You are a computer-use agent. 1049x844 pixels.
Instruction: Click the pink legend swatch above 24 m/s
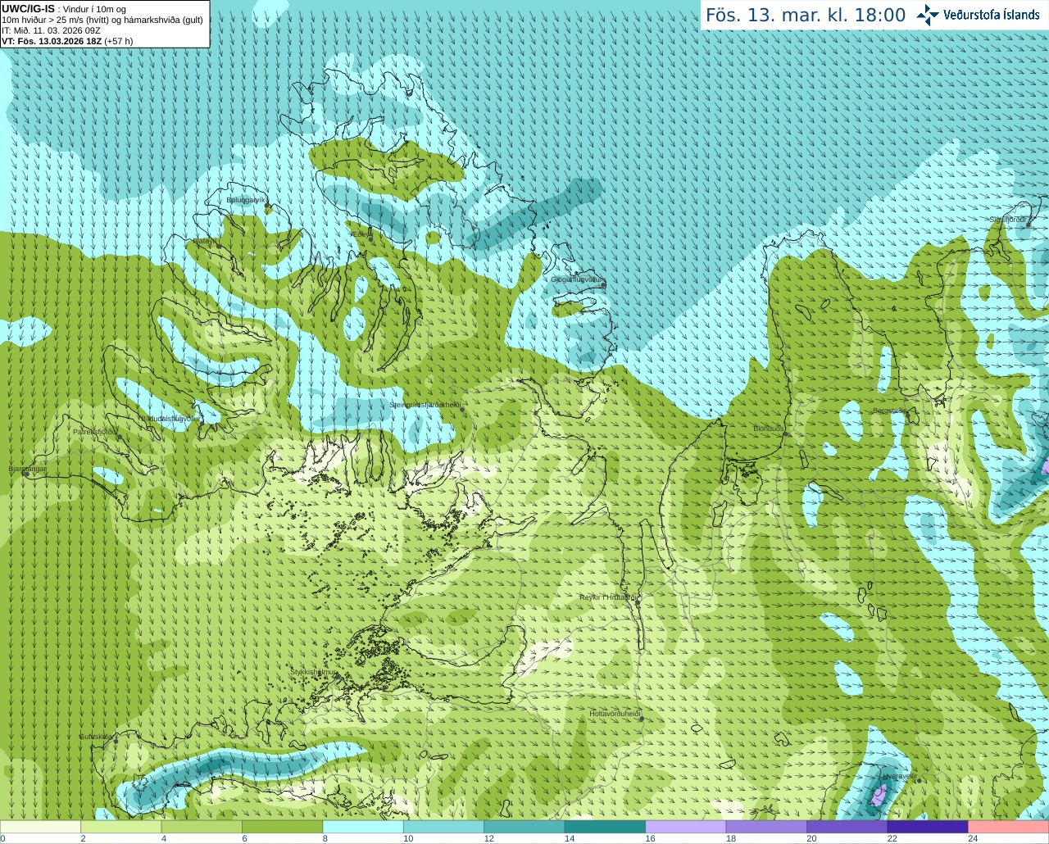click(x=1009, y=827)
